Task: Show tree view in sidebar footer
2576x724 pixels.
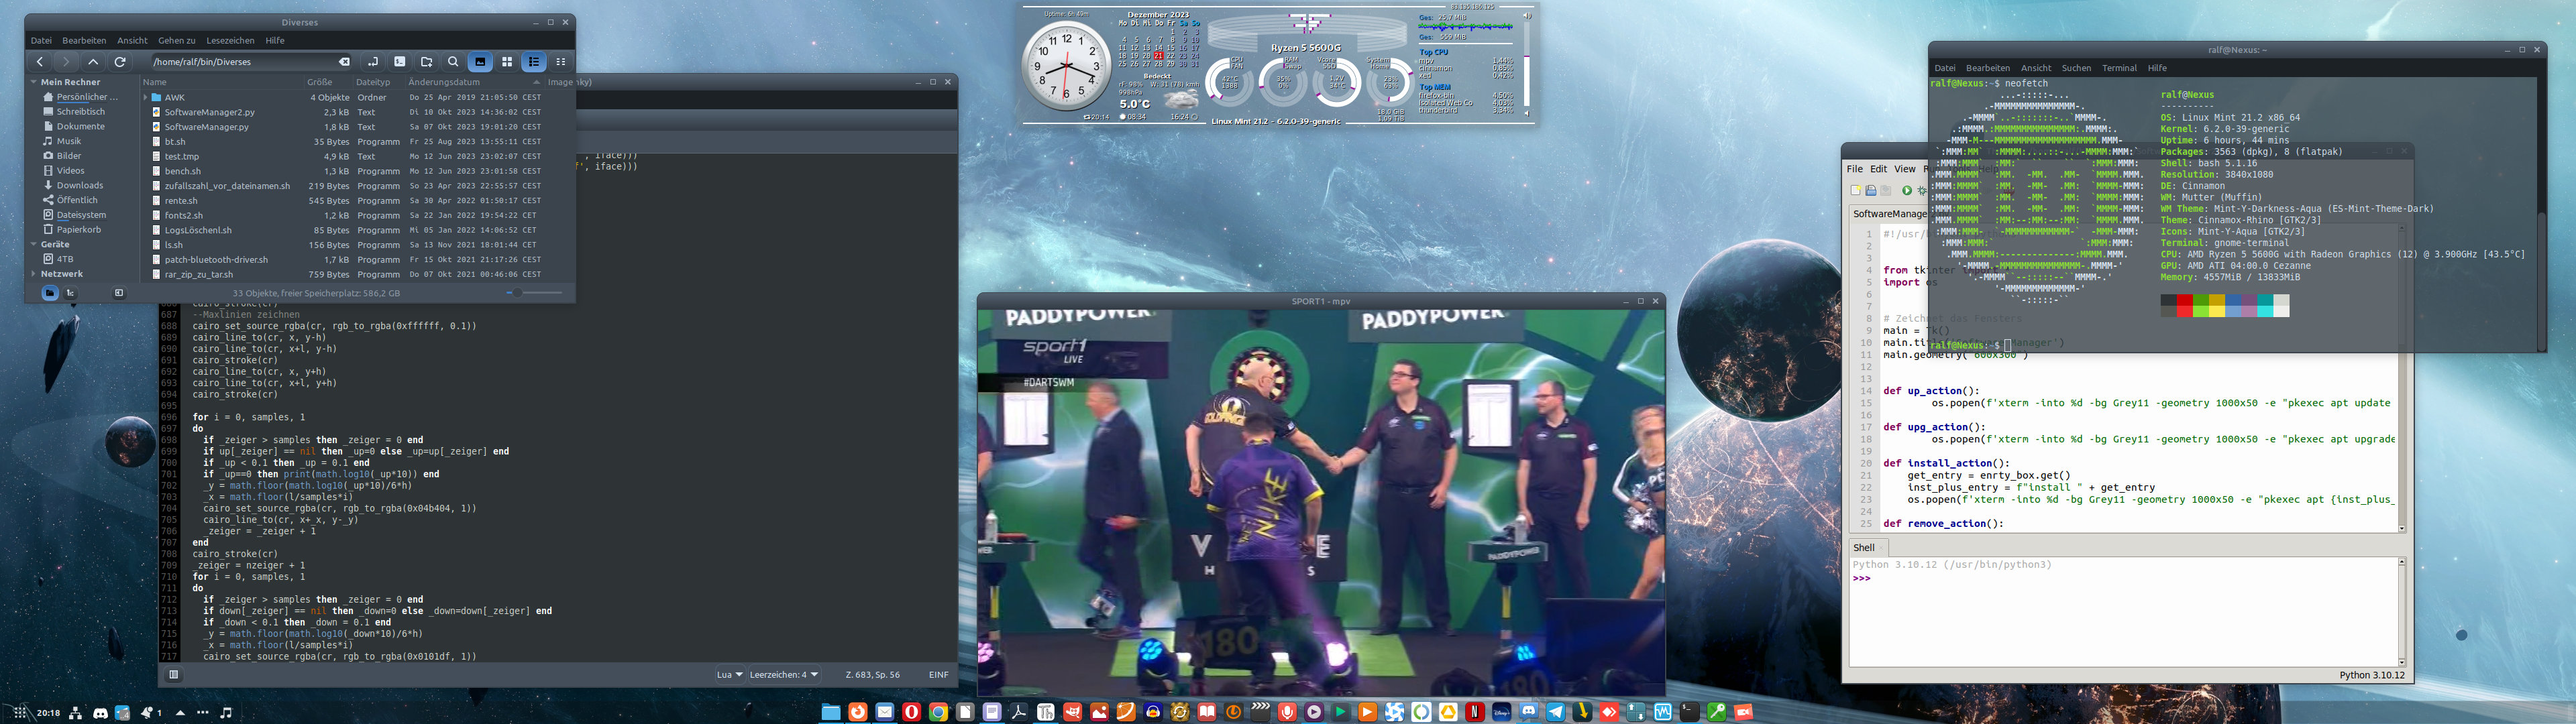Action: tap(71, 293)
